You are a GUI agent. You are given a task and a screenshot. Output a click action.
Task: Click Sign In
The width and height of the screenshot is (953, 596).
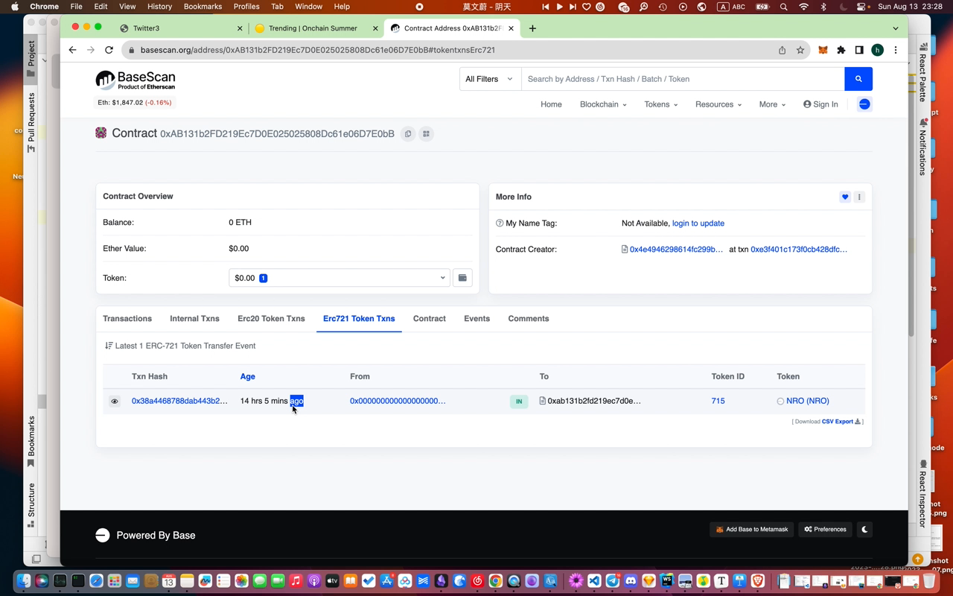tap(820, 104)
